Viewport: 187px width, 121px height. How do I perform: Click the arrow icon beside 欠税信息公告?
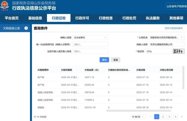[x=26, y=28]
